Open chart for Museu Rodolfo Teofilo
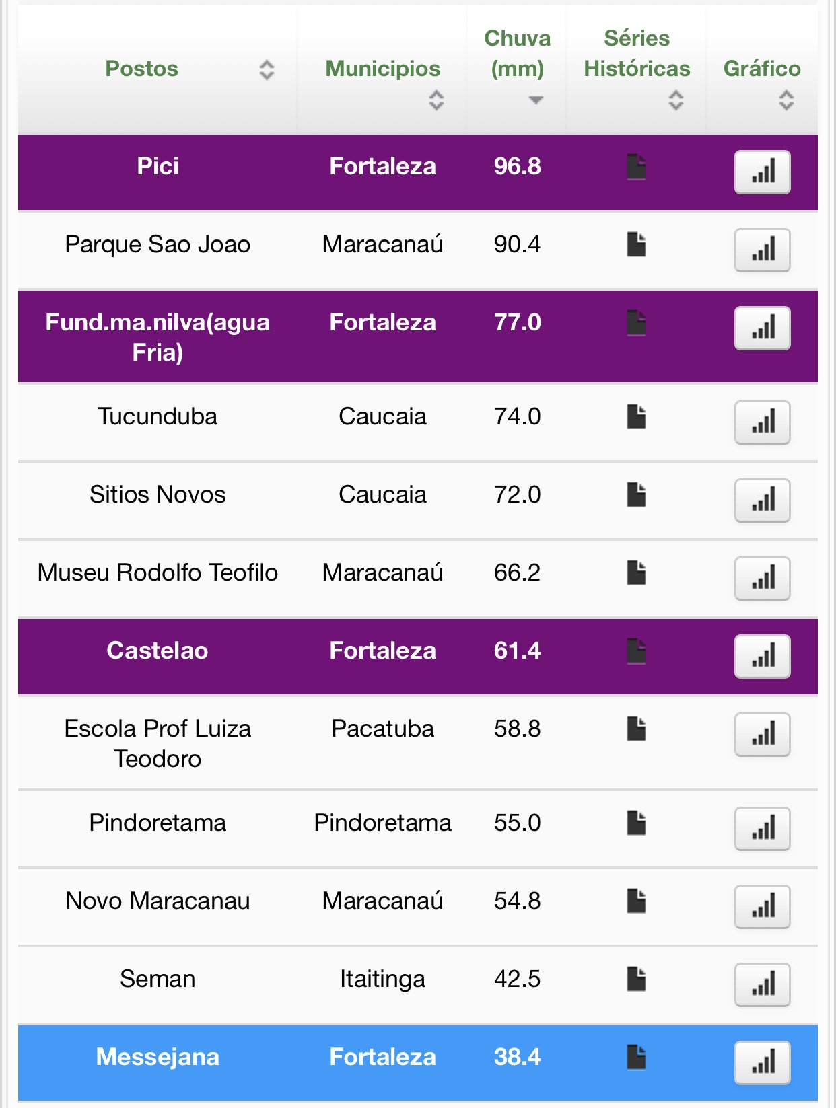 [762, 579]
